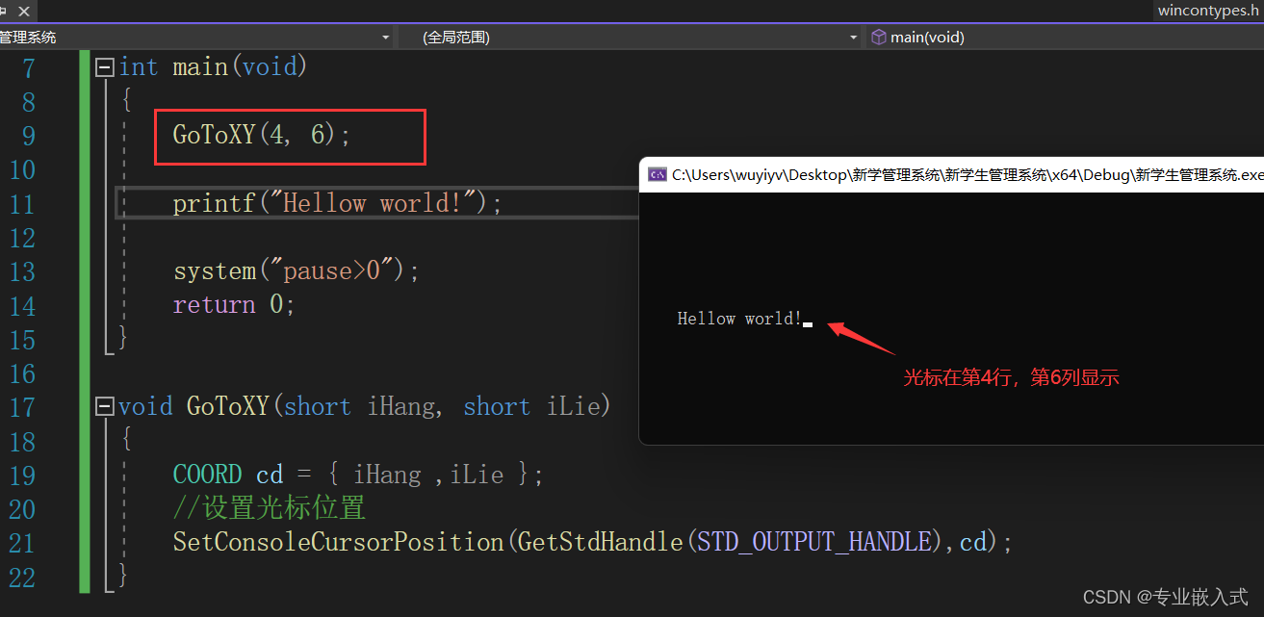Click the 'Hellow world!' console output text
This screenshot has height=617, width=1264.
pyautogui.click(x=739, y=319)
